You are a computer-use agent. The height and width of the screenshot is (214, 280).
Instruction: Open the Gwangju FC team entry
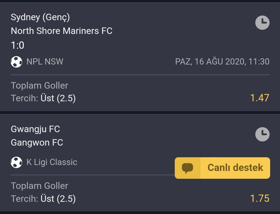(x=35, y=129)
